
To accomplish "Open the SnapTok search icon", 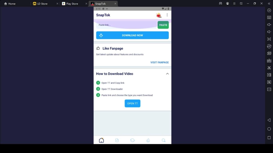I will pyautogui.click(x=163, y=140).
